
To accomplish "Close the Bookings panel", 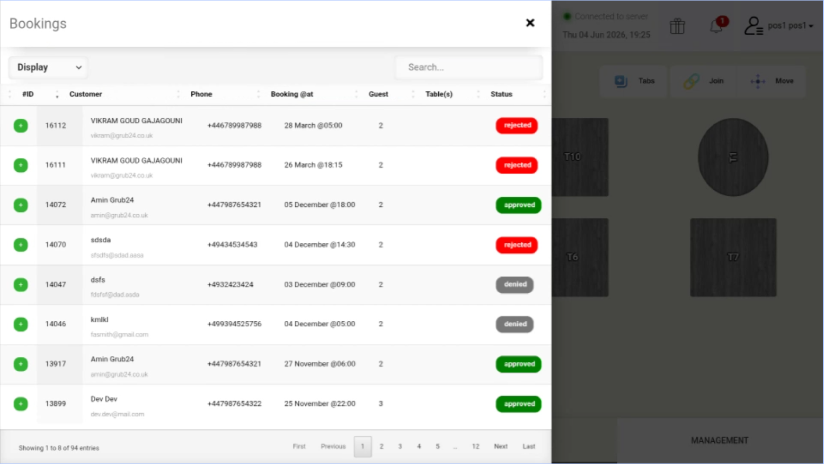I will (530, 23).
